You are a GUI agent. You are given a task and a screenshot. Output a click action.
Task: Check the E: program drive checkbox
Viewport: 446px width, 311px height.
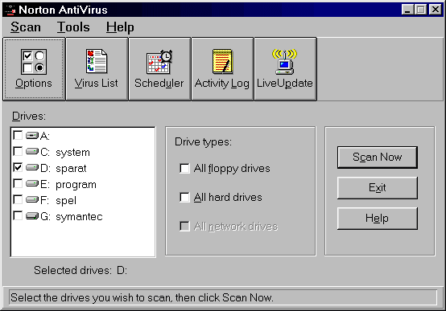(x=18, y=183)
